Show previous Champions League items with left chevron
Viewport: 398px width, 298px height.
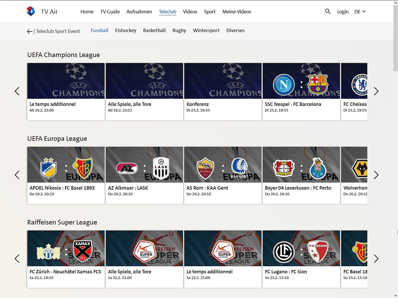pyautogui.click(x=17, y=91)
